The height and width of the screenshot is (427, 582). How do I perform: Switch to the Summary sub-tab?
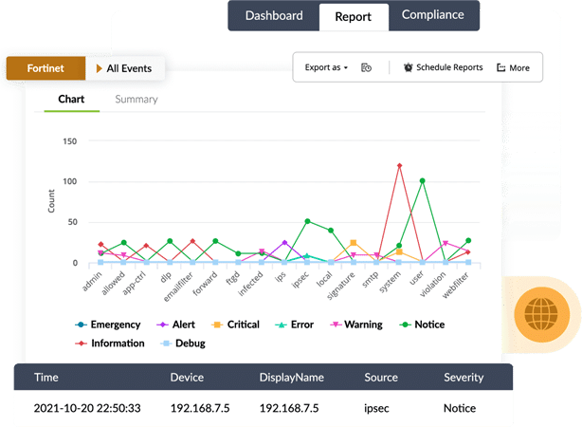tap(136, 100)
